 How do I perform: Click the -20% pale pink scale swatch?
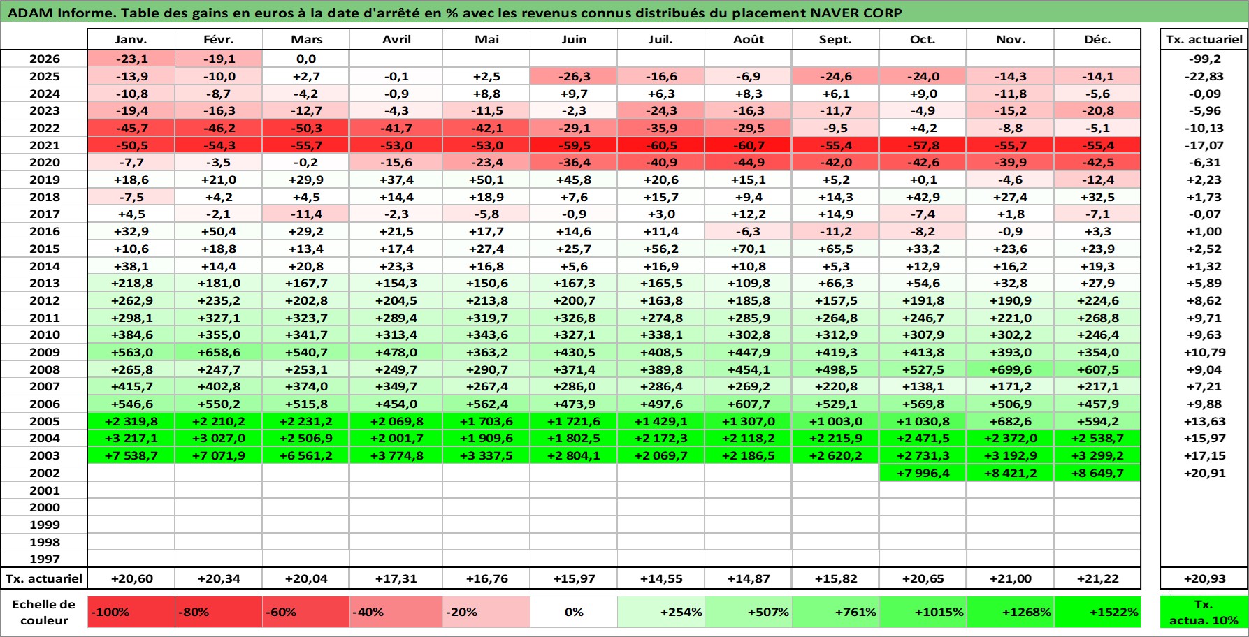(x=486, y=612)
